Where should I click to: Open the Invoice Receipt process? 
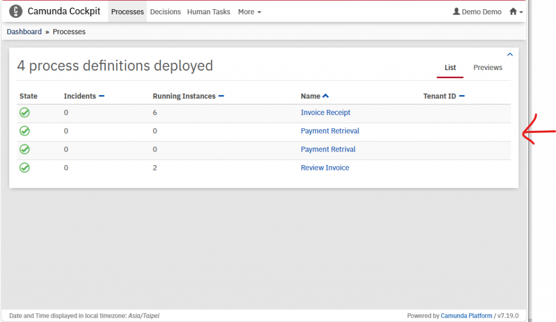pyautogui.click(x=325, y=112)
